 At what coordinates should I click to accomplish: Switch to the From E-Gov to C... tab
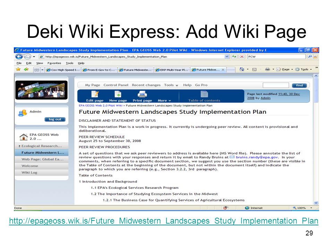click(x=99, y=70)
